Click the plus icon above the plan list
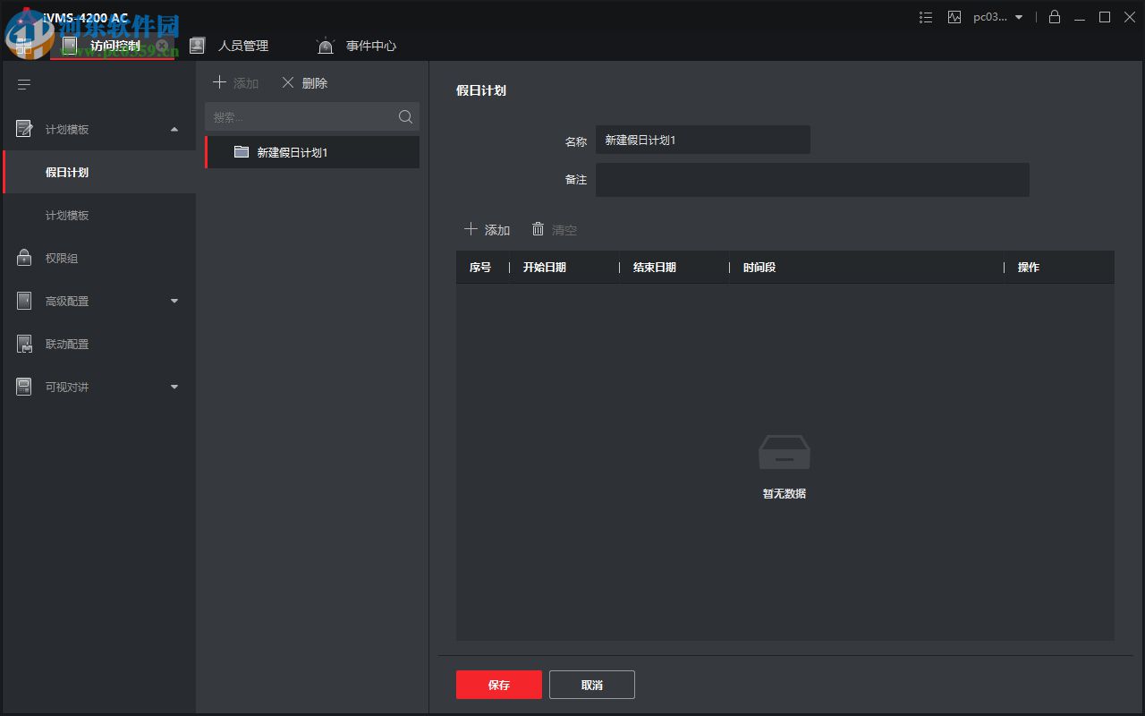Viewport: 1145px width, 716px height. [x=219, y=82]
